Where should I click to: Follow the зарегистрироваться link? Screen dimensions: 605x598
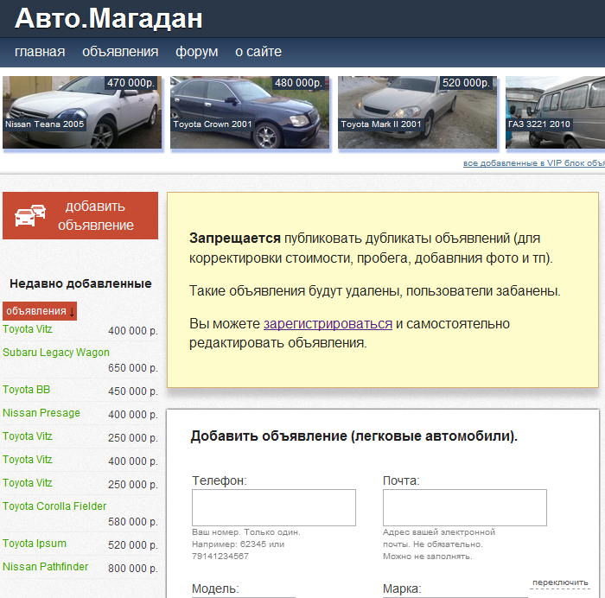(x=328, y=324)
